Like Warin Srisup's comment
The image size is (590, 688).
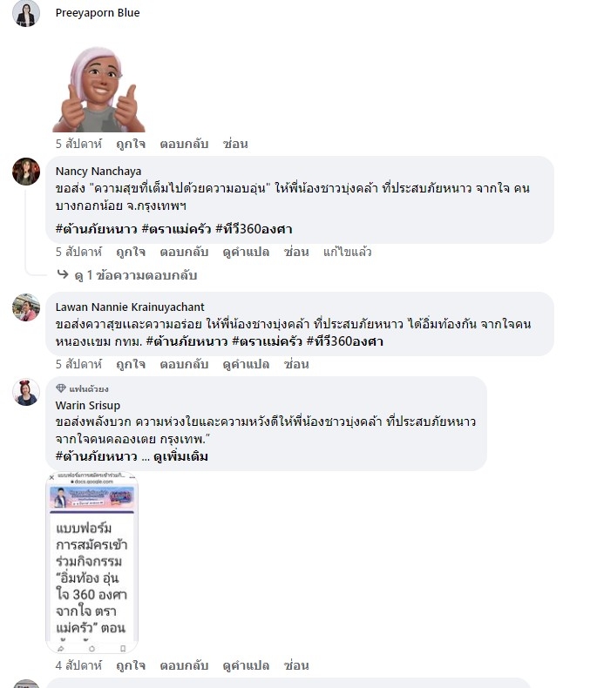[x=131, y=665]
